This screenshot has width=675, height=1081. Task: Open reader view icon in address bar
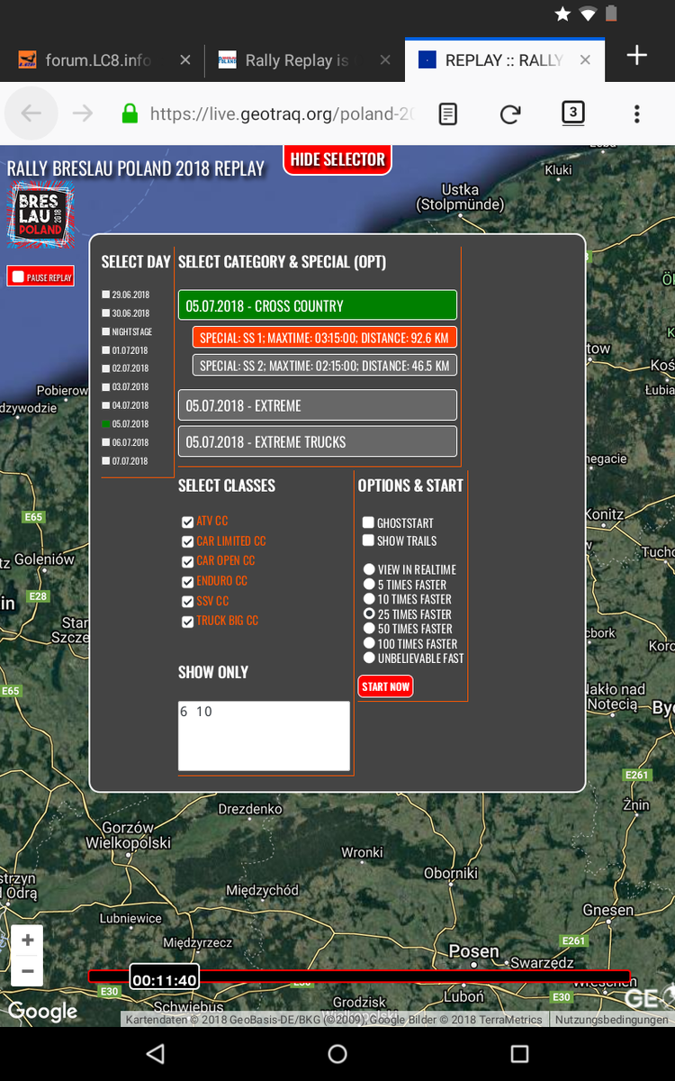click(x=447, y=114)
